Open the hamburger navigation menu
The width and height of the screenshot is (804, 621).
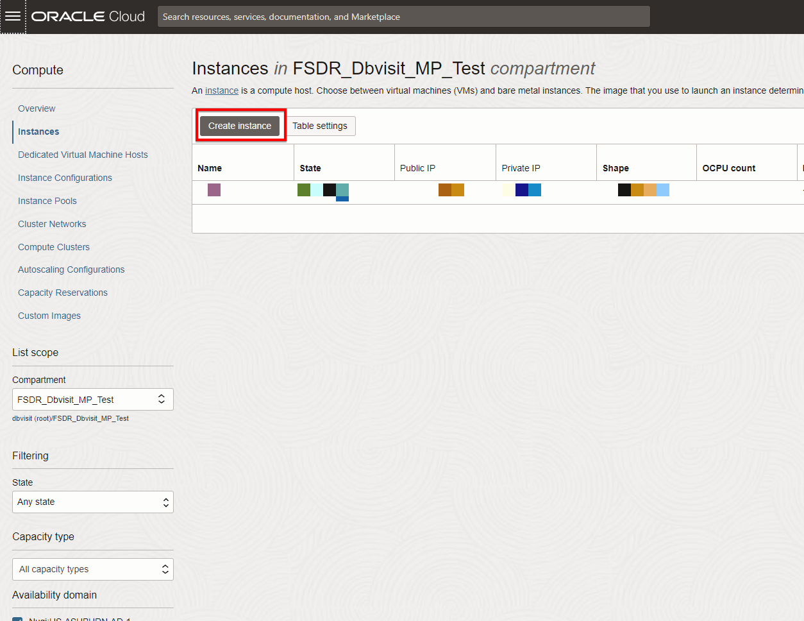click(13, 17)
